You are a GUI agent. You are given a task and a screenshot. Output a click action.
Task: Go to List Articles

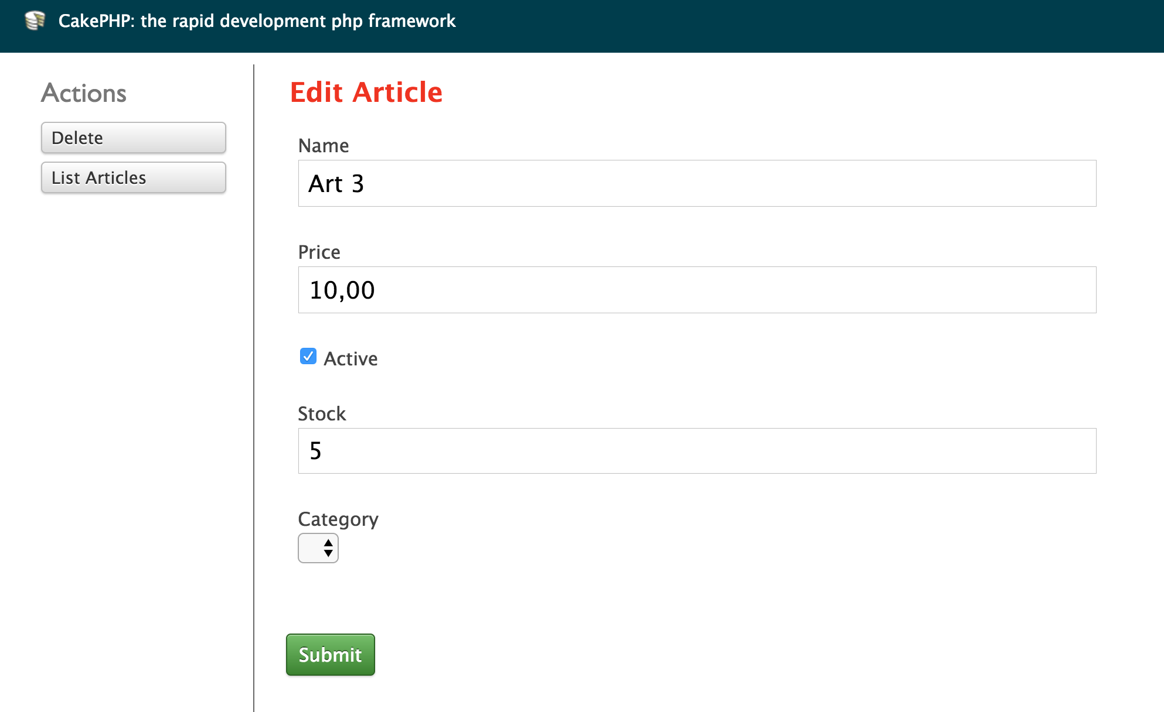(x=134, y=177)
